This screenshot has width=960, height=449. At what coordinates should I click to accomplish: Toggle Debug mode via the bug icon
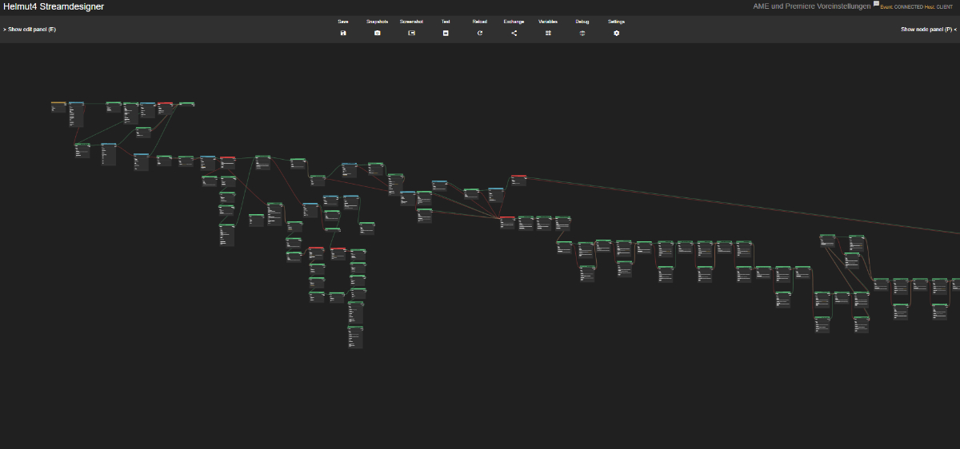[582, 34]
